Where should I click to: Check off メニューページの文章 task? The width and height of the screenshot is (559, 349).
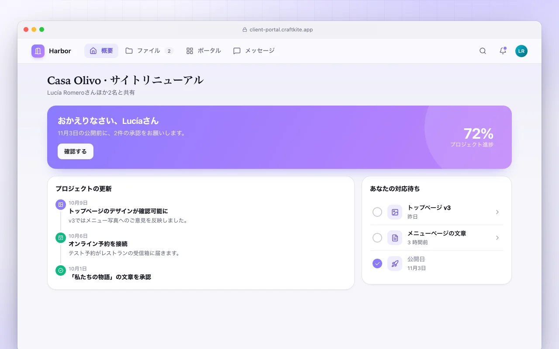coord(377,238)
